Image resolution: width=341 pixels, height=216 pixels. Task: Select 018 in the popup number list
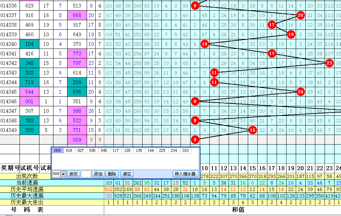pyautogui.click(x=69, y=150)
